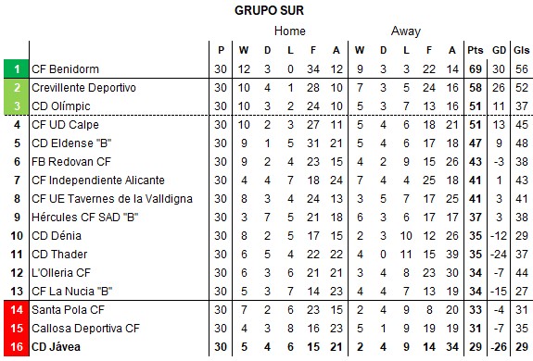Select CD Thader's -24 goal difference
Viewport: 533px width, 361px height.
(x=499, y=255)
